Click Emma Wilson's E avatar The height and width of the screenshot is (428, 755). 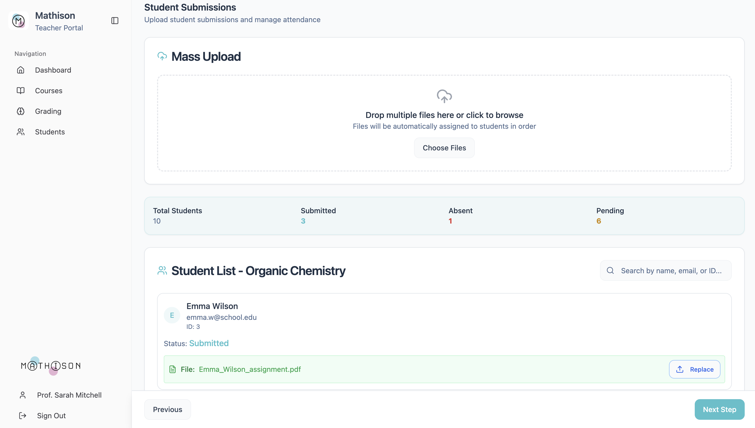coord(172,315)
